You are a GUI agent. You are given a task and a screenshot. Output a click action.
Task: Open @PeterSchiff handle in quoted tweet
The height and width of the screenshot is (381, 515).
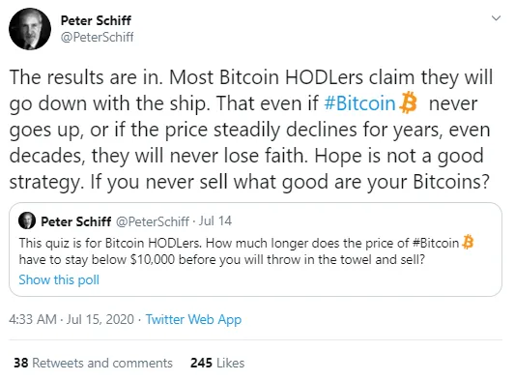point(153,221)
